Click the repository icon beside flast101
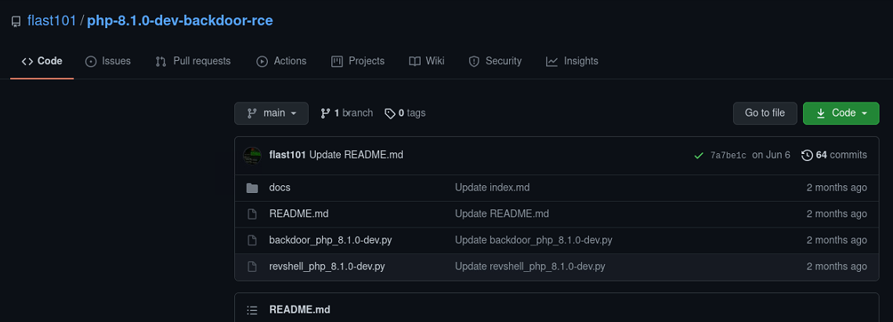 16,22
